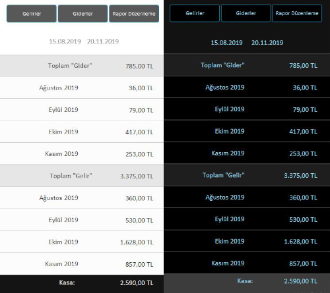Select Toplam "Gider" row in light panel

[x=82, y=66]
